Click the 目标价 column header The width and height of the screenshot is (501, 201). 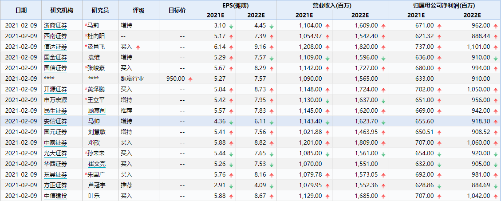177,10
